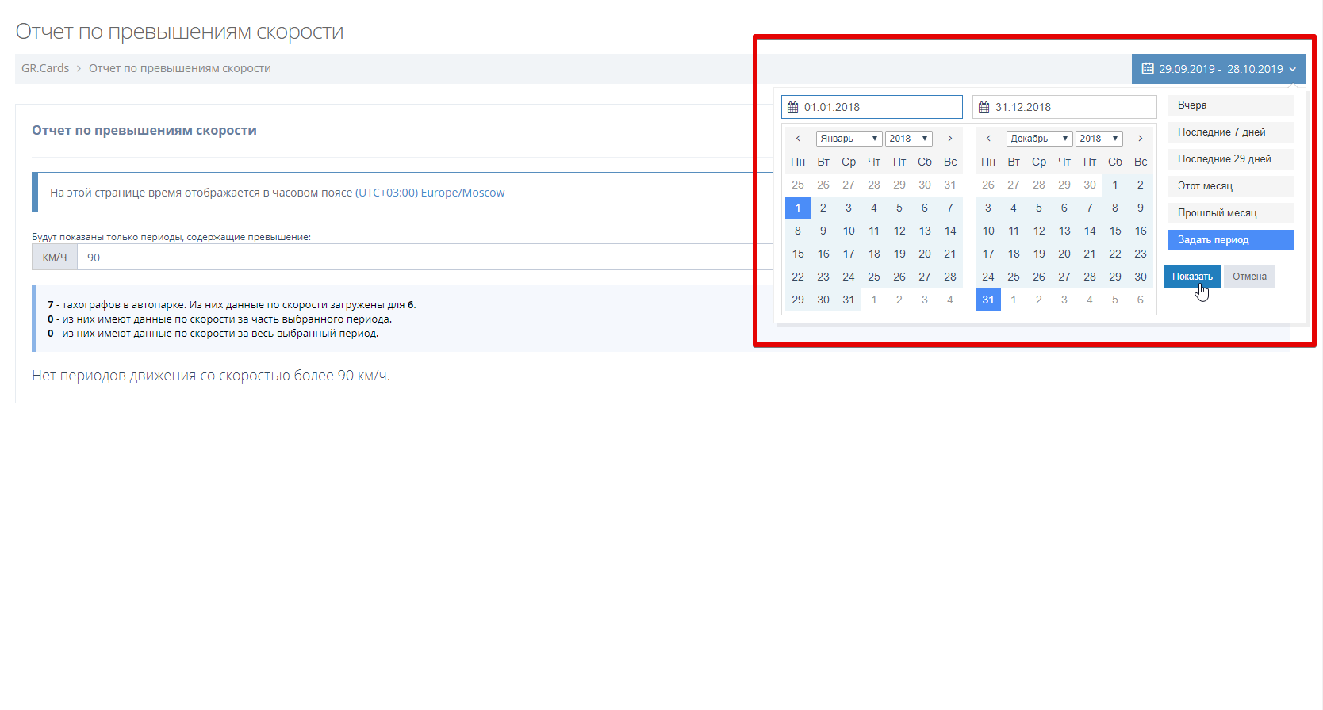Click calendar icon in end date field

tap(984, 107)
